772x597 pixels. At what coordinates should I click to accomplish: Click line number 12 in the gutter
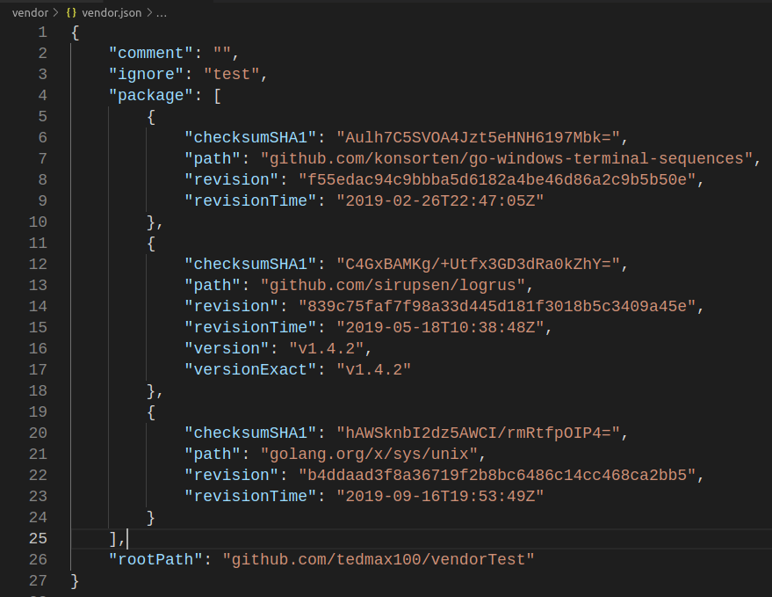pos(38,264)
